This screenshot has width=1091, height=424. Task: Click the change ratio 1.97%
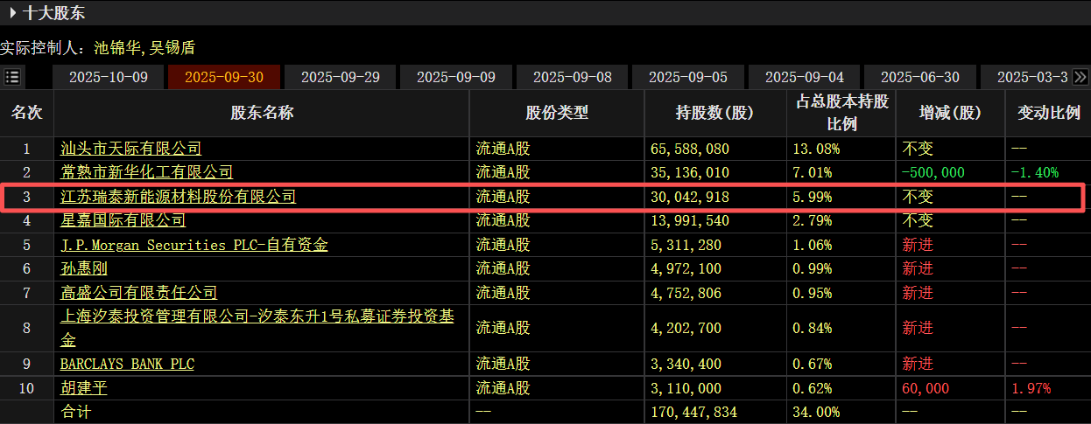click(1031, 388)
